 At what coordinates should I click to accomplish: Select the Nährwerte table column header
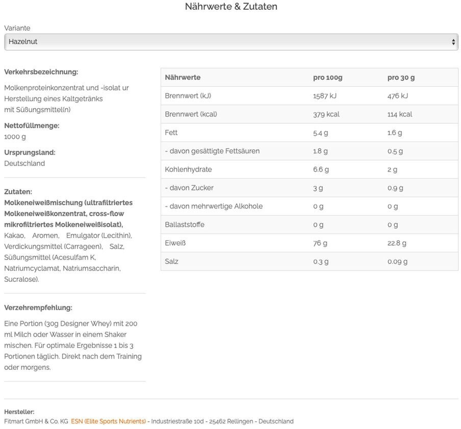coord(183,78)
